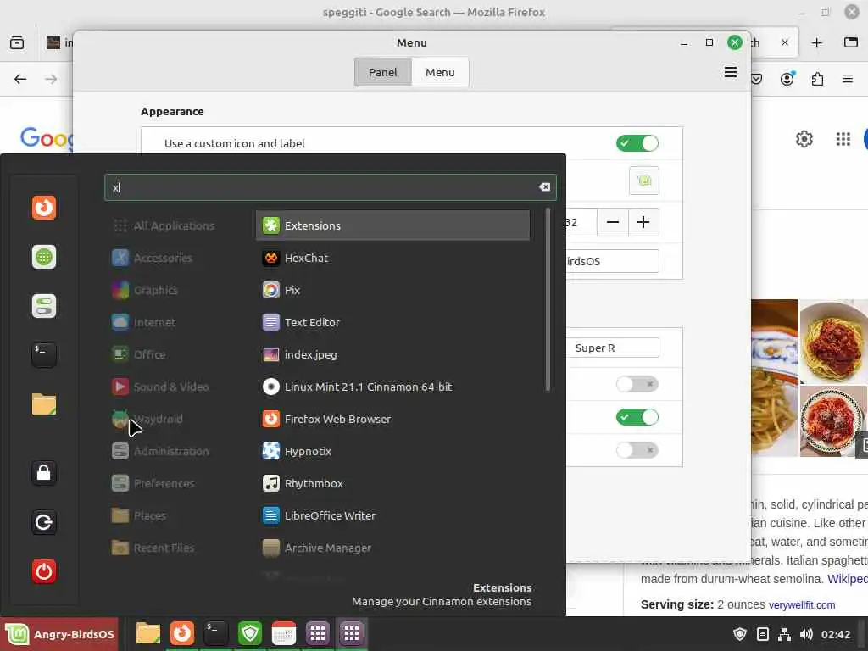Disable the enabled green switch in Behavior section
The width and height of the screenshot is (868, 651).
pyautogui.click(x=637, y=417)
